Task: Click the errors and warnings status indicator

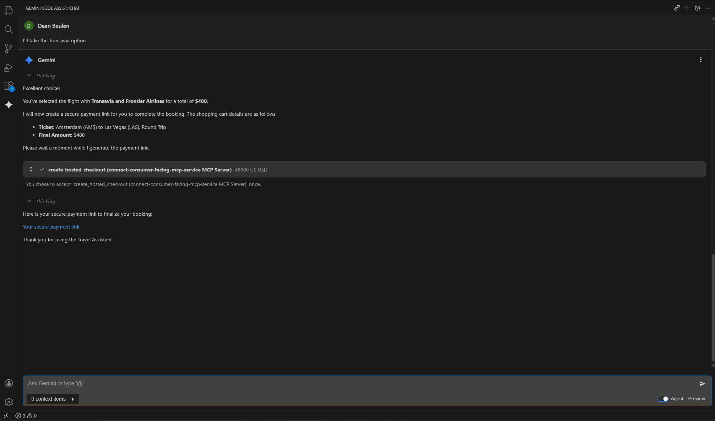Action: [26, 416]
